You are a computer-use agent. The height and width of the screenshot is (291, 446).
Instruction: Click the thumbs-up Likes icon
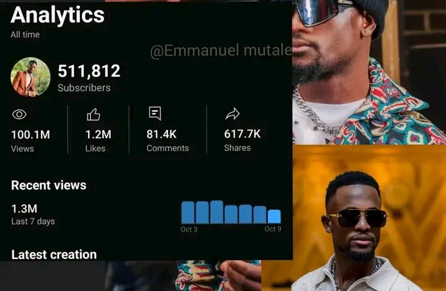(x=94, y=115)
